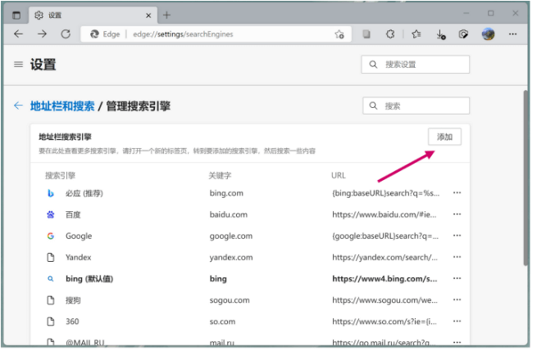Toggle the settings hamburger menu
This screenshot has height=351, width=537.
click(19, 65)
